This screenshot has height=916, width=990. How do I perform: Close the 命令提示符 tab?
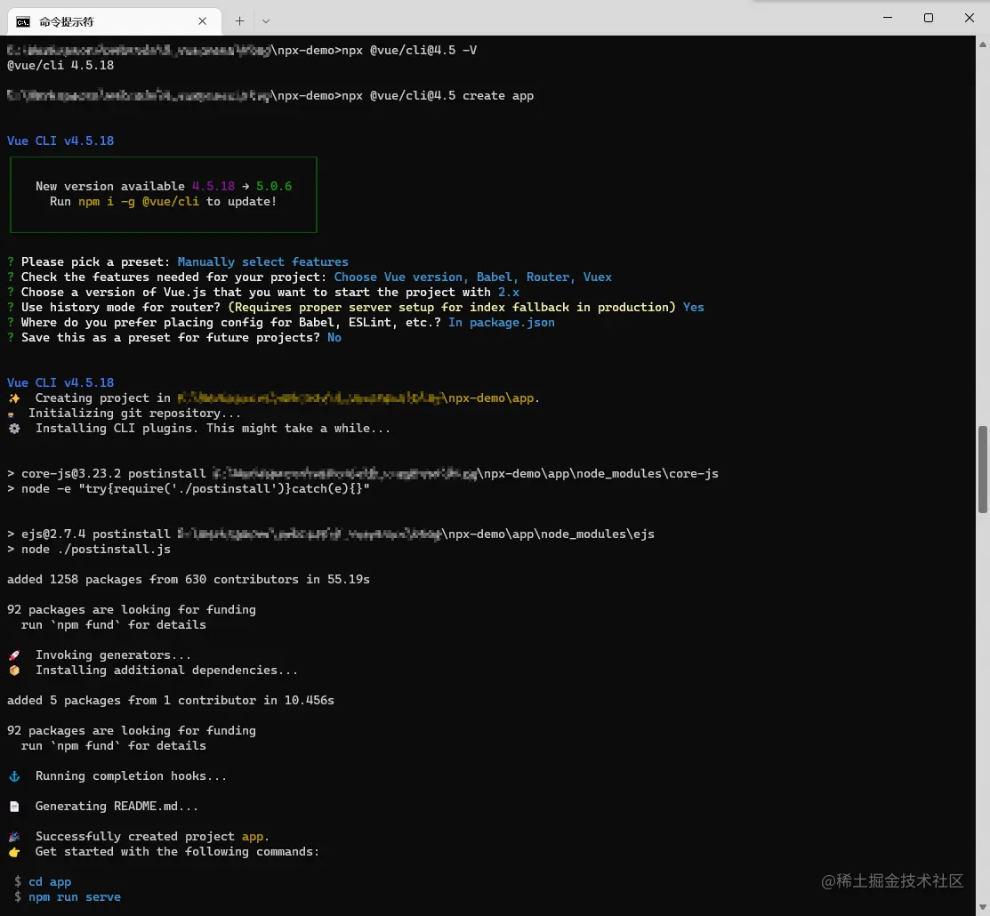pyautogui.click(x=202, y=21)
